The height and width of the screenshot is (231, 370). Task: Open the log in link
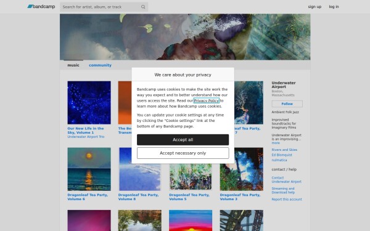click(x=334, y=7)
